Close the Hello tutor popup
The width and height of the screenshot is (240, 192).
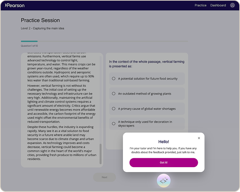[199, 138]
